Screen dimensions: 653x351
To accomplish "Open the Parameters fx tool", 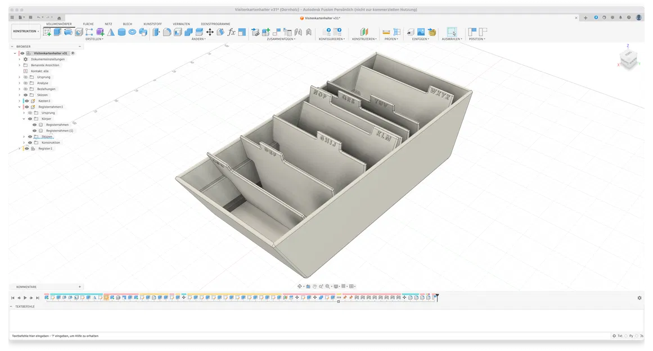I will coord(232,33).
